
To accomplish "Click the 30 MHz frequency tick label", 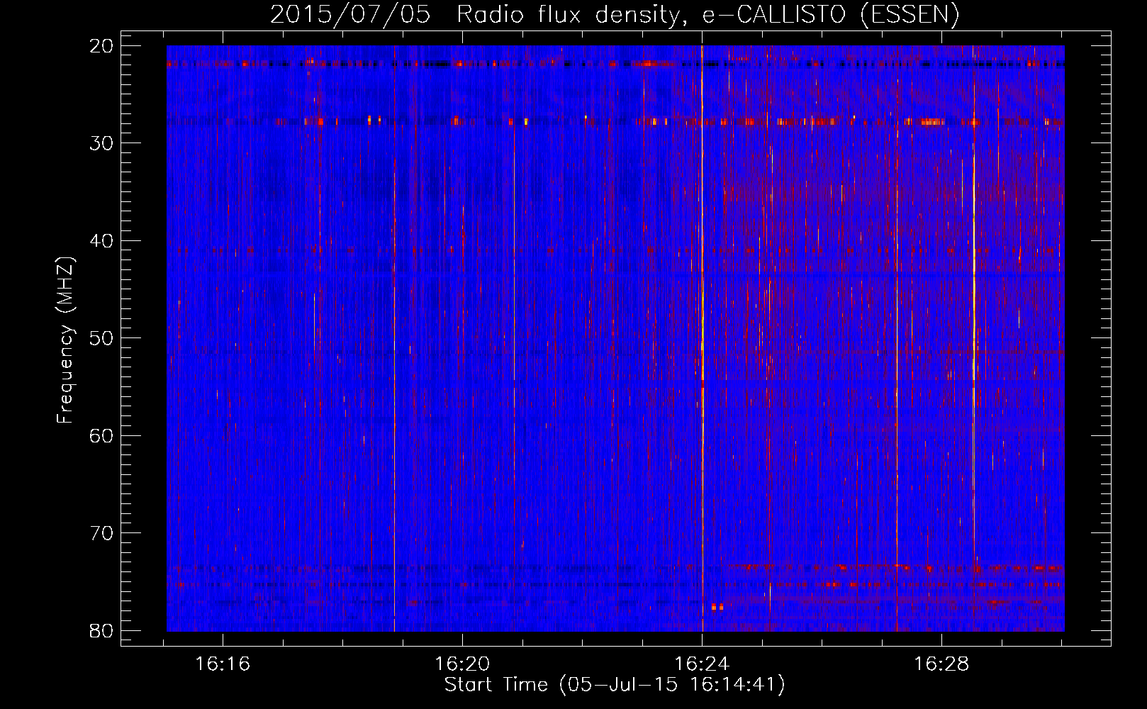I will (101, 143).
